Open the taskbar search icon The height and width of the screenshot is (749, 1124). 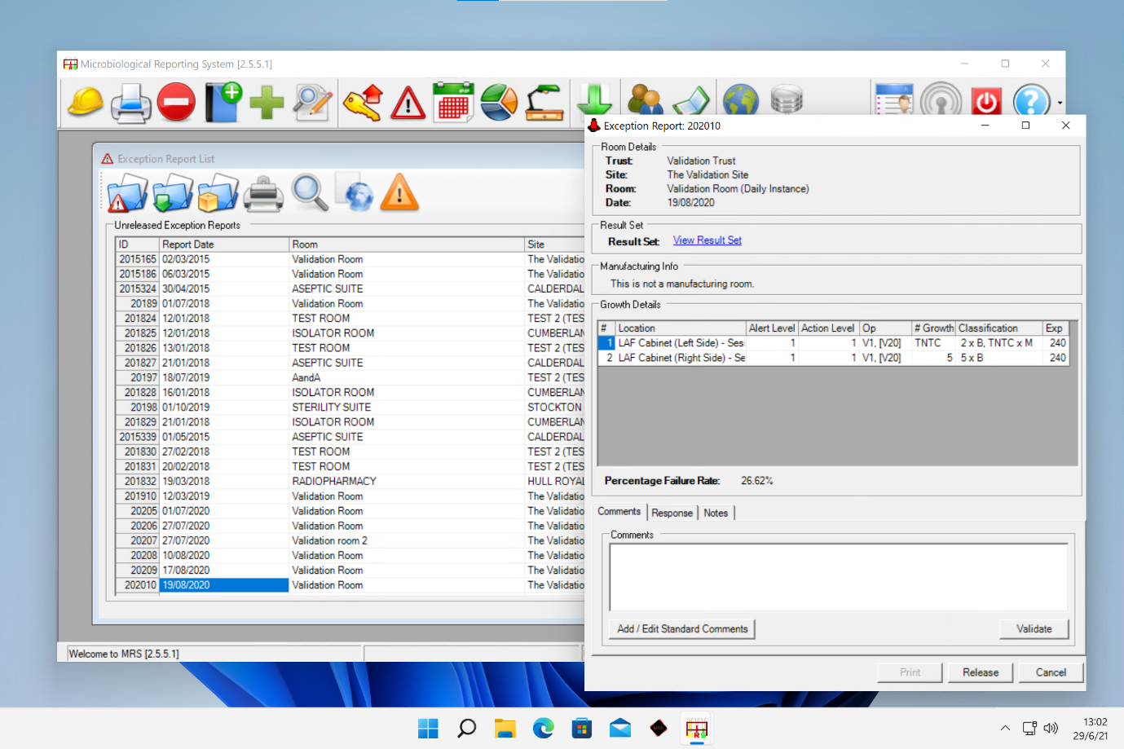(466, 729)
